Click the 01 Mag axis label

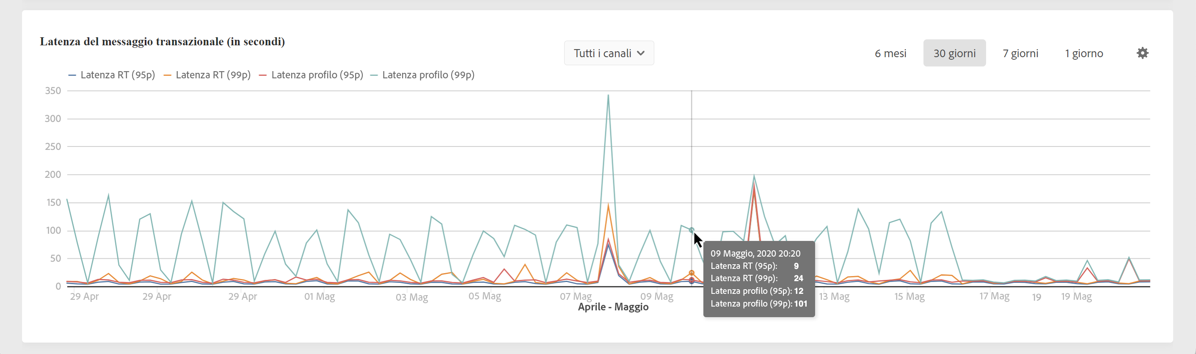pyautogui.click(x=320, y=296)
